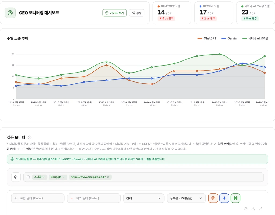This screenshot has height=215, width=275.
Task: Open the 등록순 (오래된순) sort dropdown
Action: (x=186, y=198)
